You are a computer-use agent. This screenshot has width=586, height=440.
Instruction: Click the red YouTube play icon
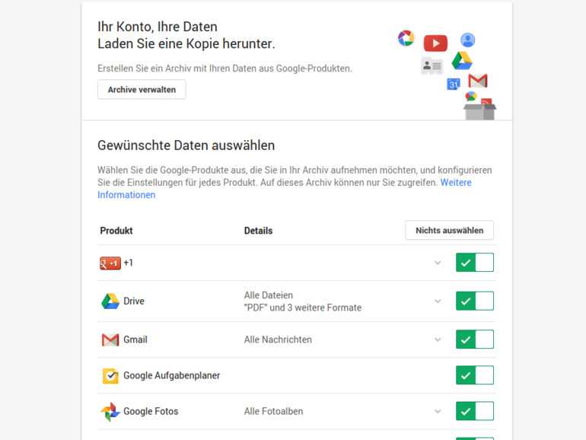pos(435,43)
